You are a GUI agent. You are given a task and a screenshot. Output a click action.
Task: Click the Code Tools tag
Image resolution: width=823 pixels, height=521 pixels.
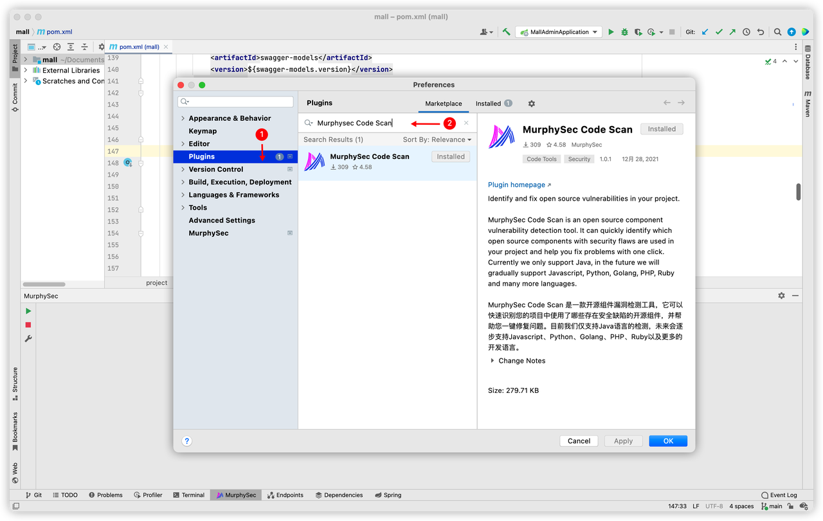click(542, 159)
